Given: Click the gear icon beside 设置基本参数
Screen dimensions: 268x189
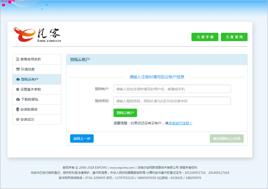Looking at the screenshot, I should tap(17, 89).
